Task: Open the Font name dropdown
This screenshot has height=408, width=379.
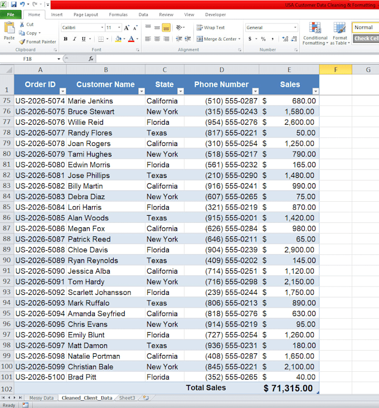Action: click(102, 27)
